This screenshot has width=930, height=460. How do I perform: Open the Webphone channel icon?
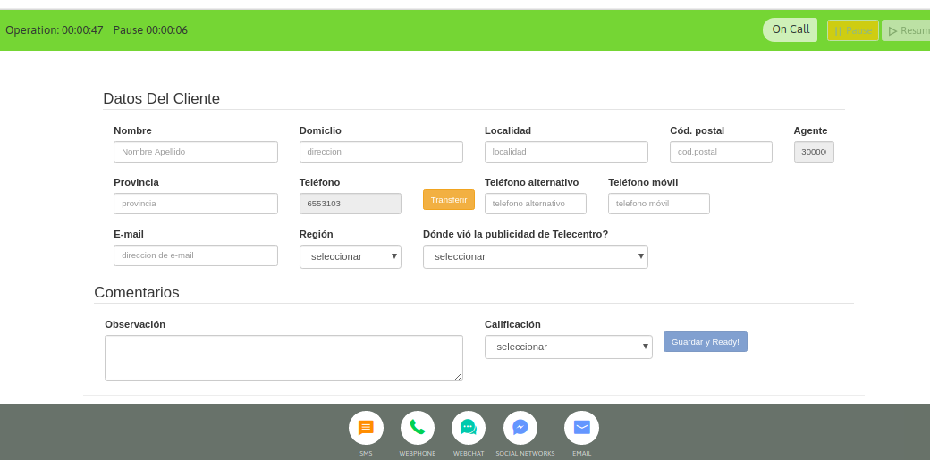tap(418, 427)
